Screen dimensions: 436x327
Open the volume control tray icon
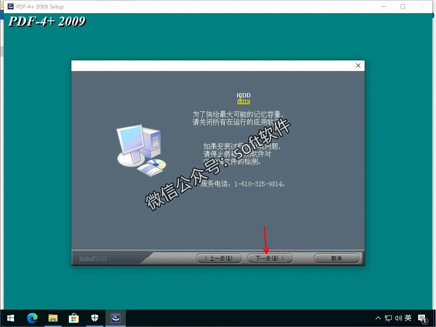(398, 318)
